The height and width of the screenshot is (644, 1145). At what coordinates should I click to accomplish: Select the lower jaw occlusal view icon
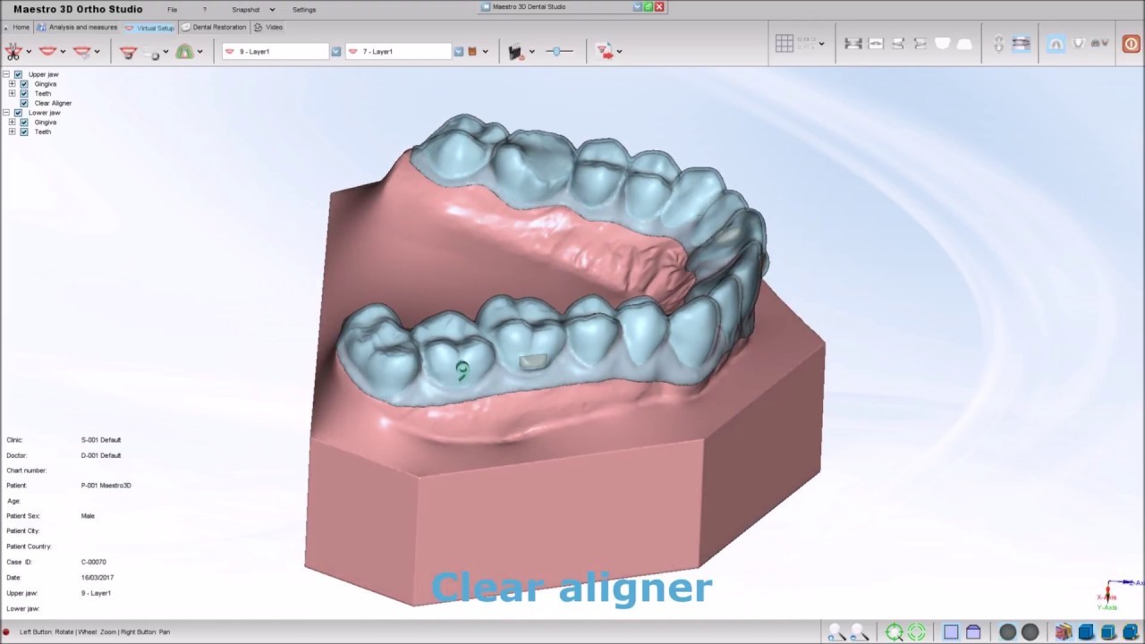click(964, 43)
